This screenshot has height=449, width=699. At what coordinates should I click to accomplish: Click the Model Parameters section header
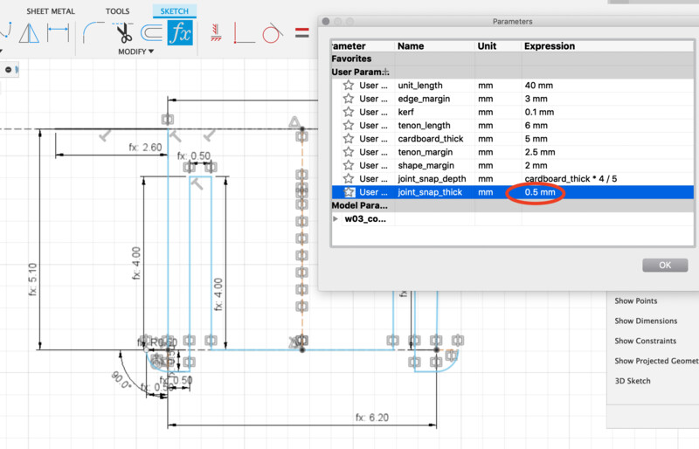[359, 205]
